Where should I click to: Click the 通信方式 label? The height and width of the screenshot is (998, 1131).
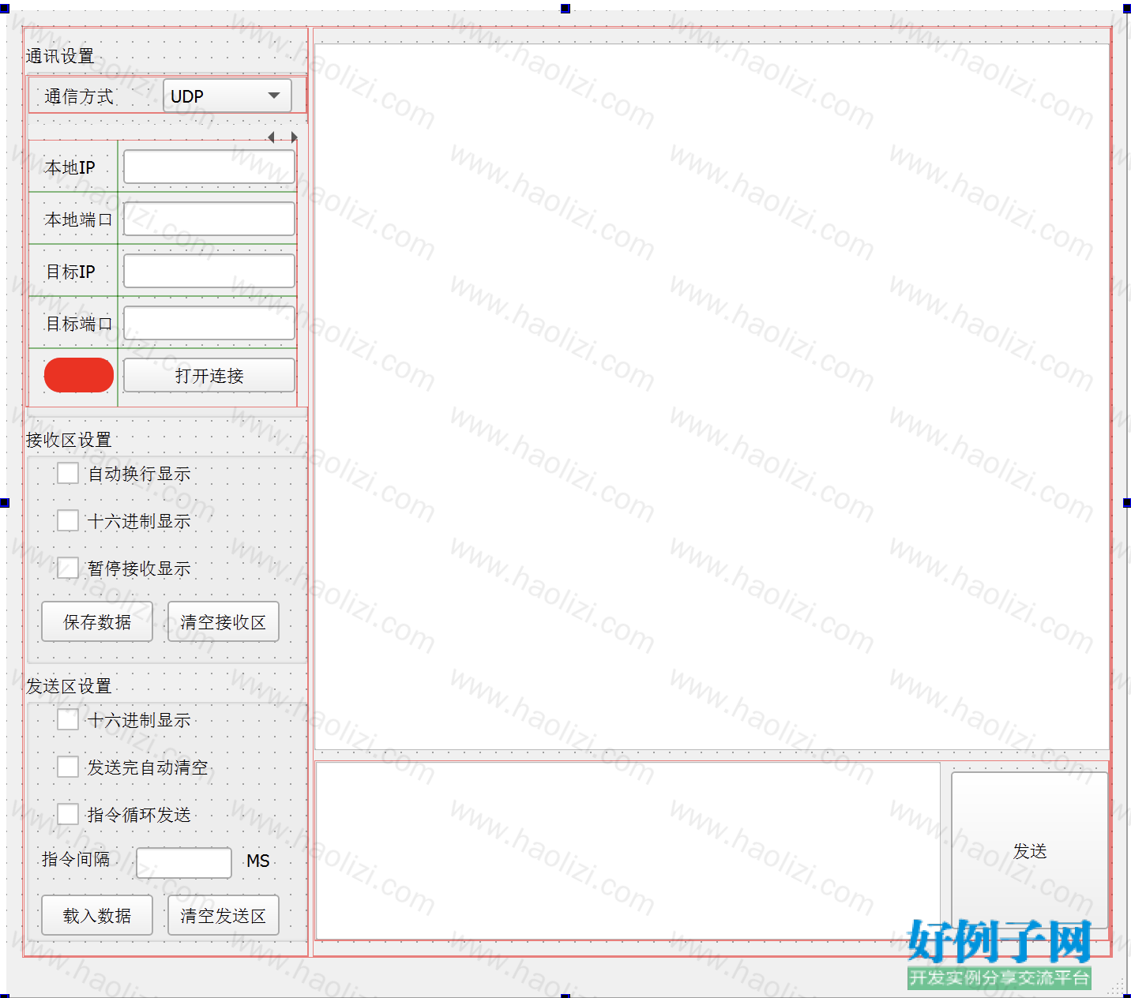[x=79, y=96]
